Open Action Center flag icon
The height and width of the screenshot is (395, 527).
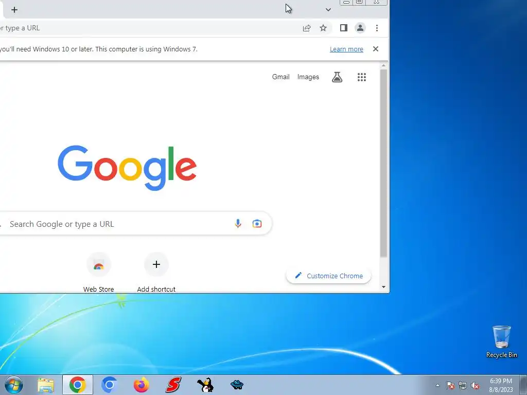pos(450,385)
